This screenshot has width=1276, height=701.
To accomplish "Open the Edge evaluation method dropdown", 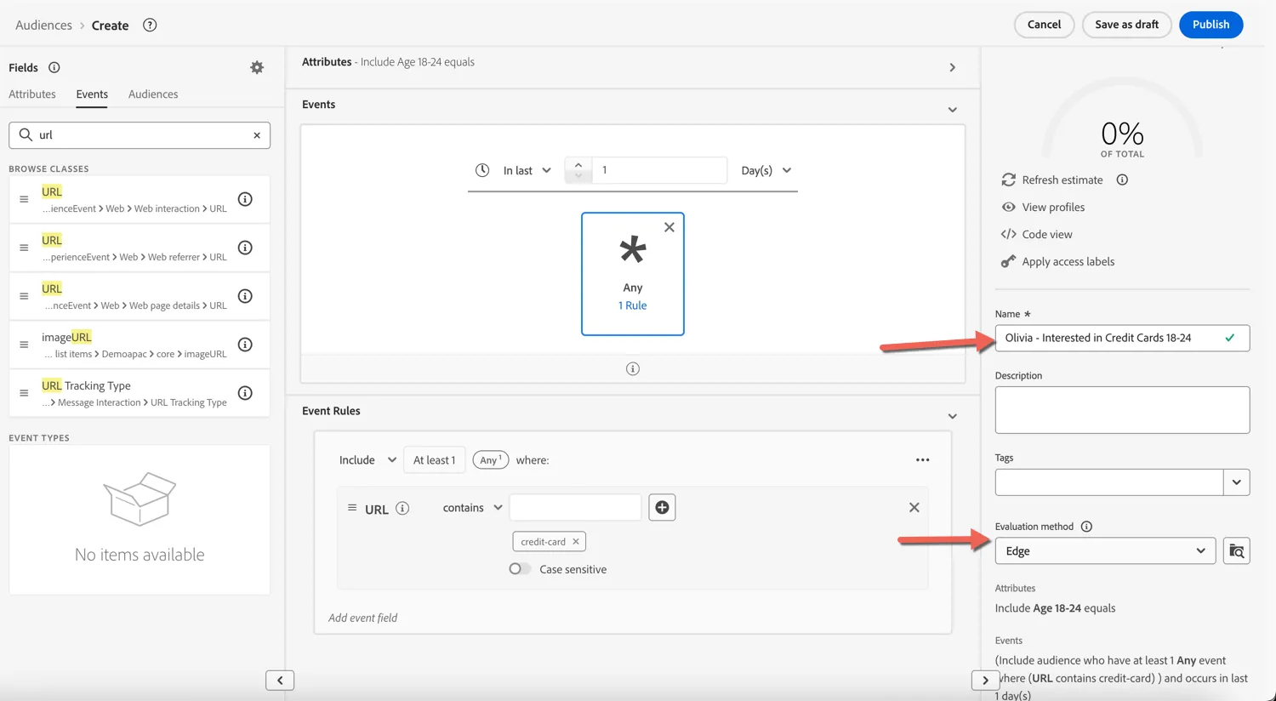I will (1105, 551).
